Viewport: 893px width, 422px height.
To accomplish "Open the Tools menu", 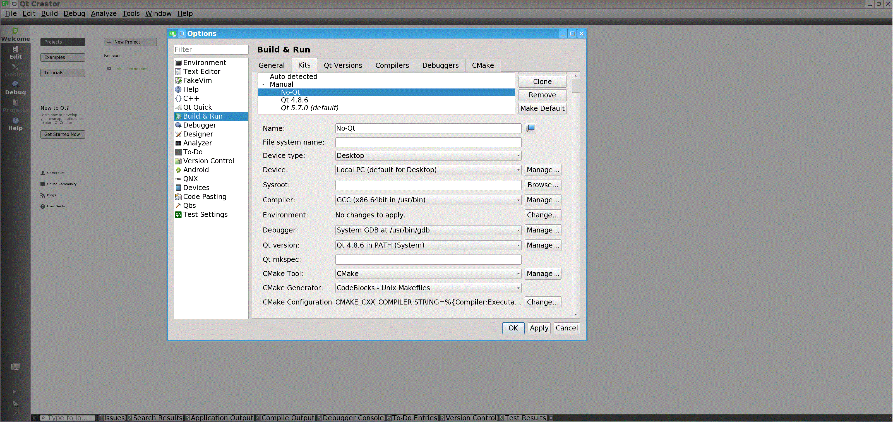I will [x=131, y=13].
